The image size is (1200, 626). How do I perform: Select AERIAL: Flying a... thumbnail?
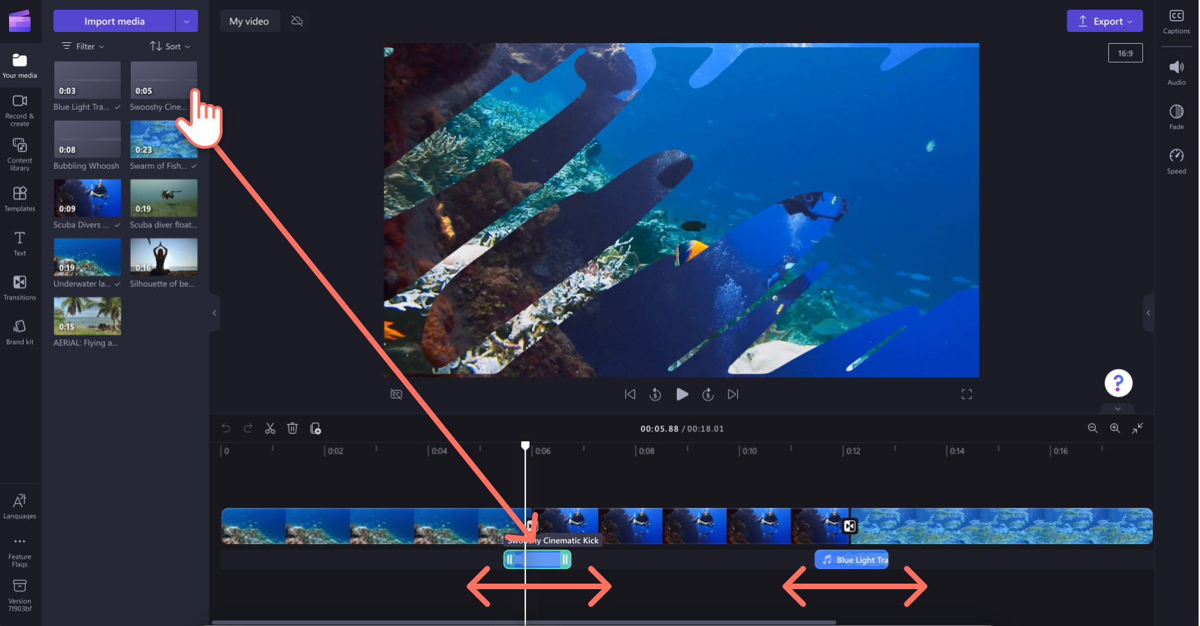point(87,316)
